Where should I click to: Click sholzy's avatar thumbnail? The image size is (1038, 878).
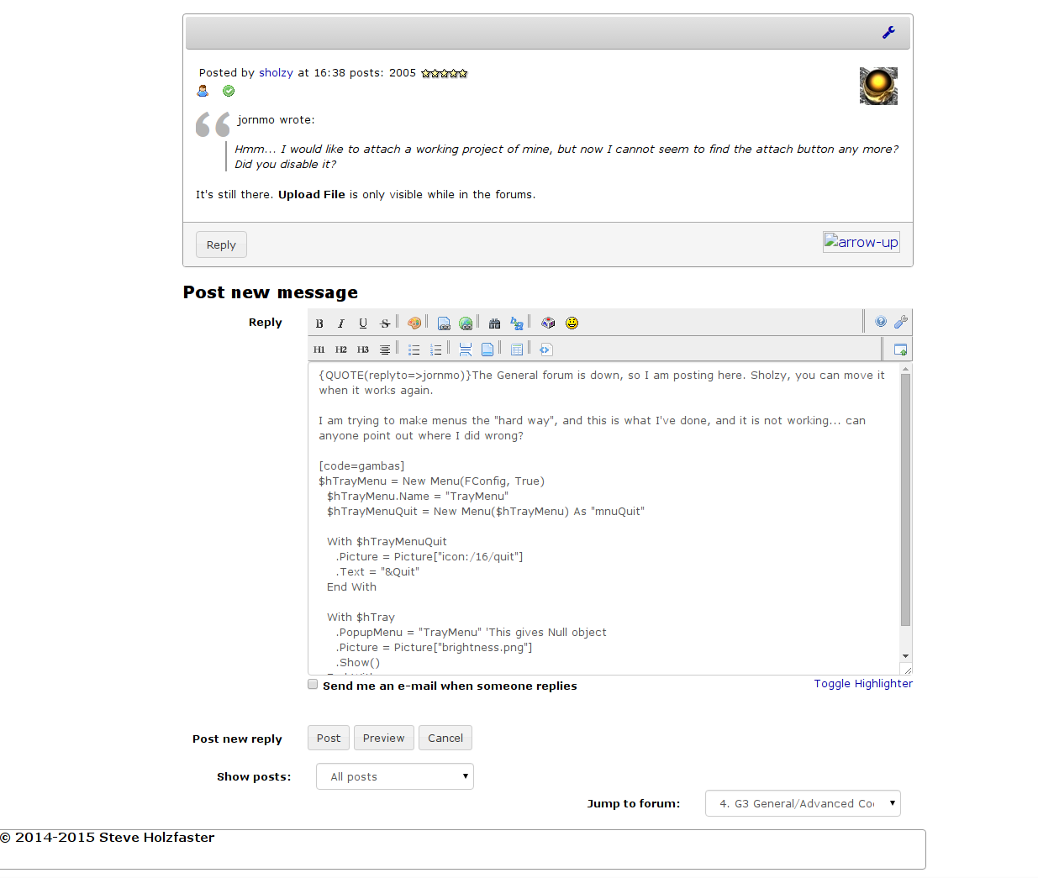(878, 86)
